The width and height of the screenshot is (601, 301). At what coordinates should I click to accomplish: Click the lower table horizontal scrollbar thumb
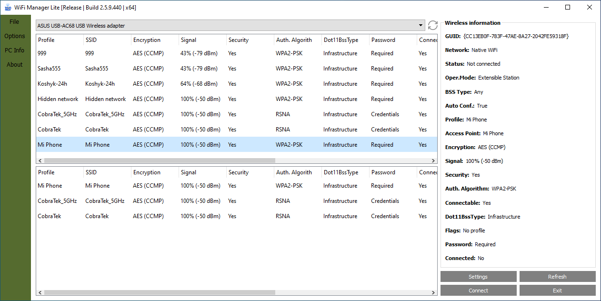(160, 293)
